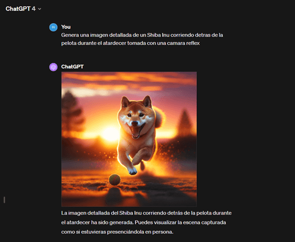Open the generated Shiba Inu image
295x242 pixels.
click(129, 139)
